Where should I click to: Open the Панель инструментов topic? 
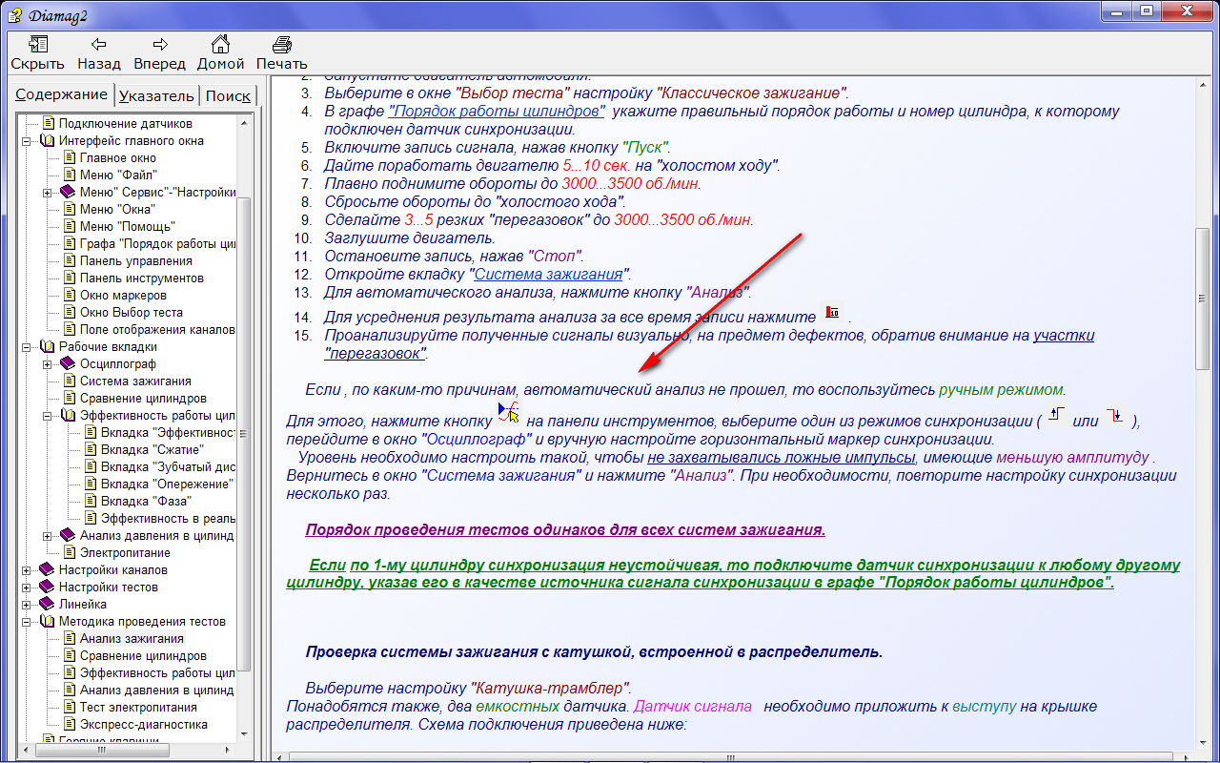tap(142, 278)
